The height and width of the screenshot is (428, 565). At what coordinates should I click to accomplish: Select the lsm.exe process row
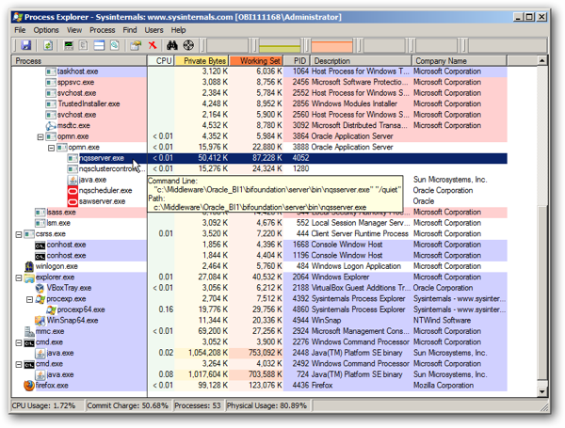click(260, 223)
